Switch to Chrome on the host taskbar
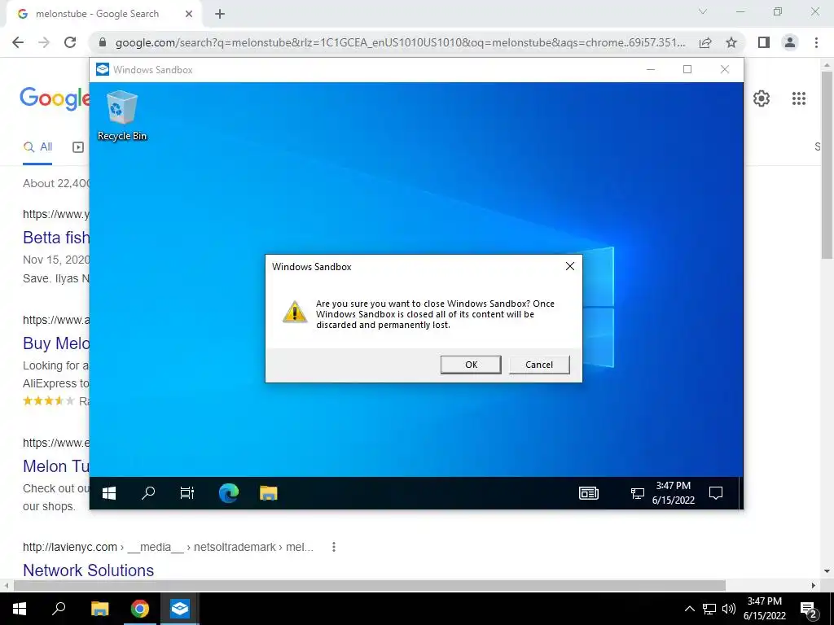This screenshot has width=834, height=625. pyautogui.click(x=140, y=609)
